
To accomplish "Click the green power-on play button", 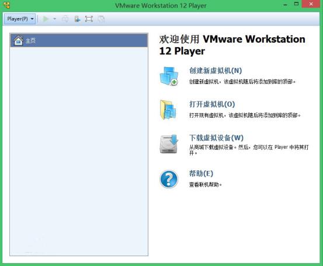I will pyautogui.click(x=46, y=19).
